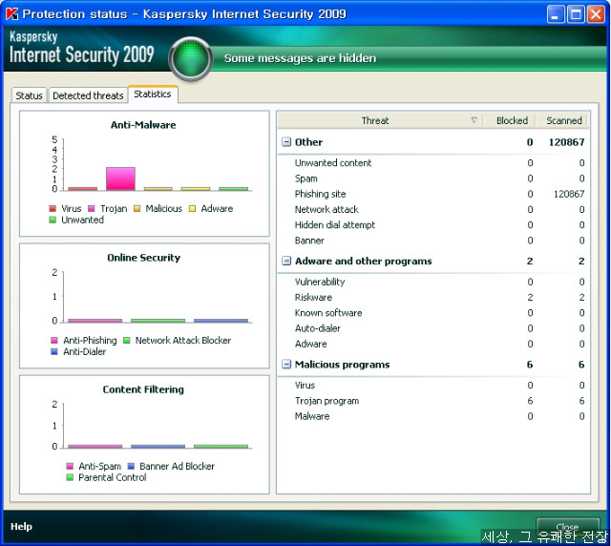Select the Statistics tab
Screen dimensions: 611x546
click(x=153, y=94)
